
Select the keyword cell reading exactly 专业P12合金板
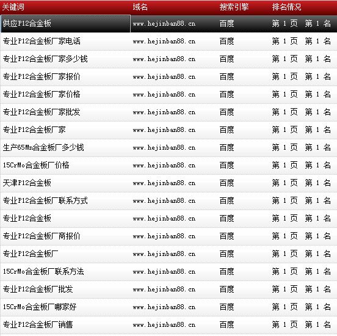[x=27, y=218]
